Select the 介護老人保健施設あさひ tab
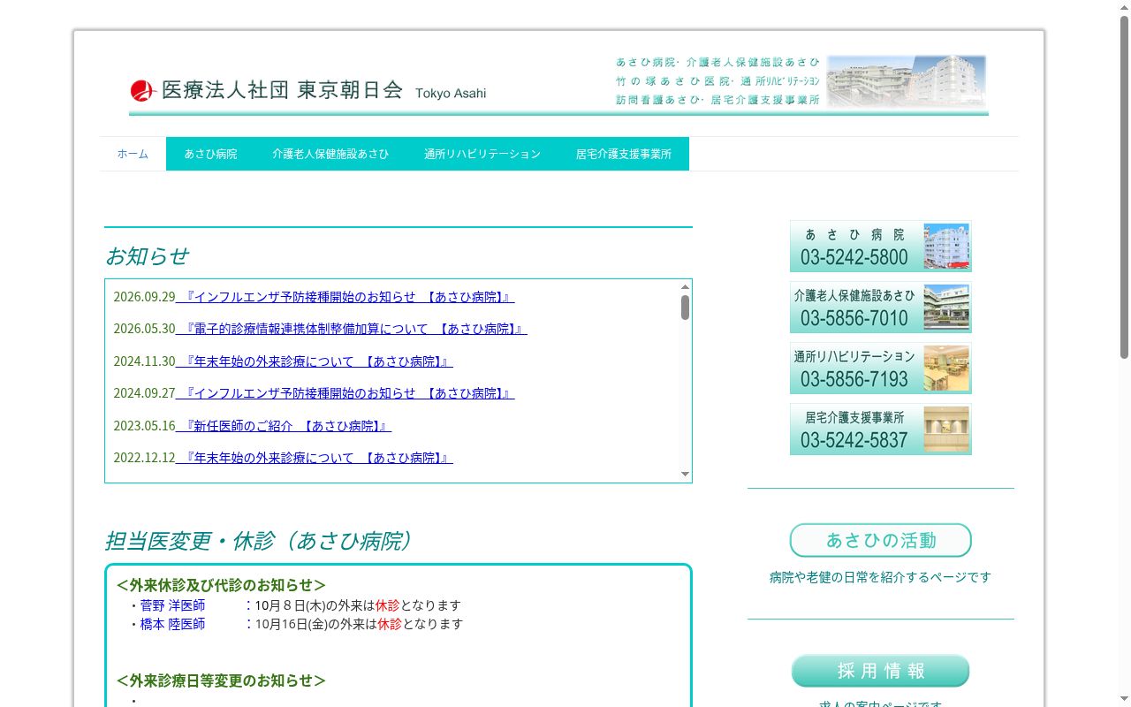Screen dimensions: 1131x707 pyautogui.click(x=330, y=154)
